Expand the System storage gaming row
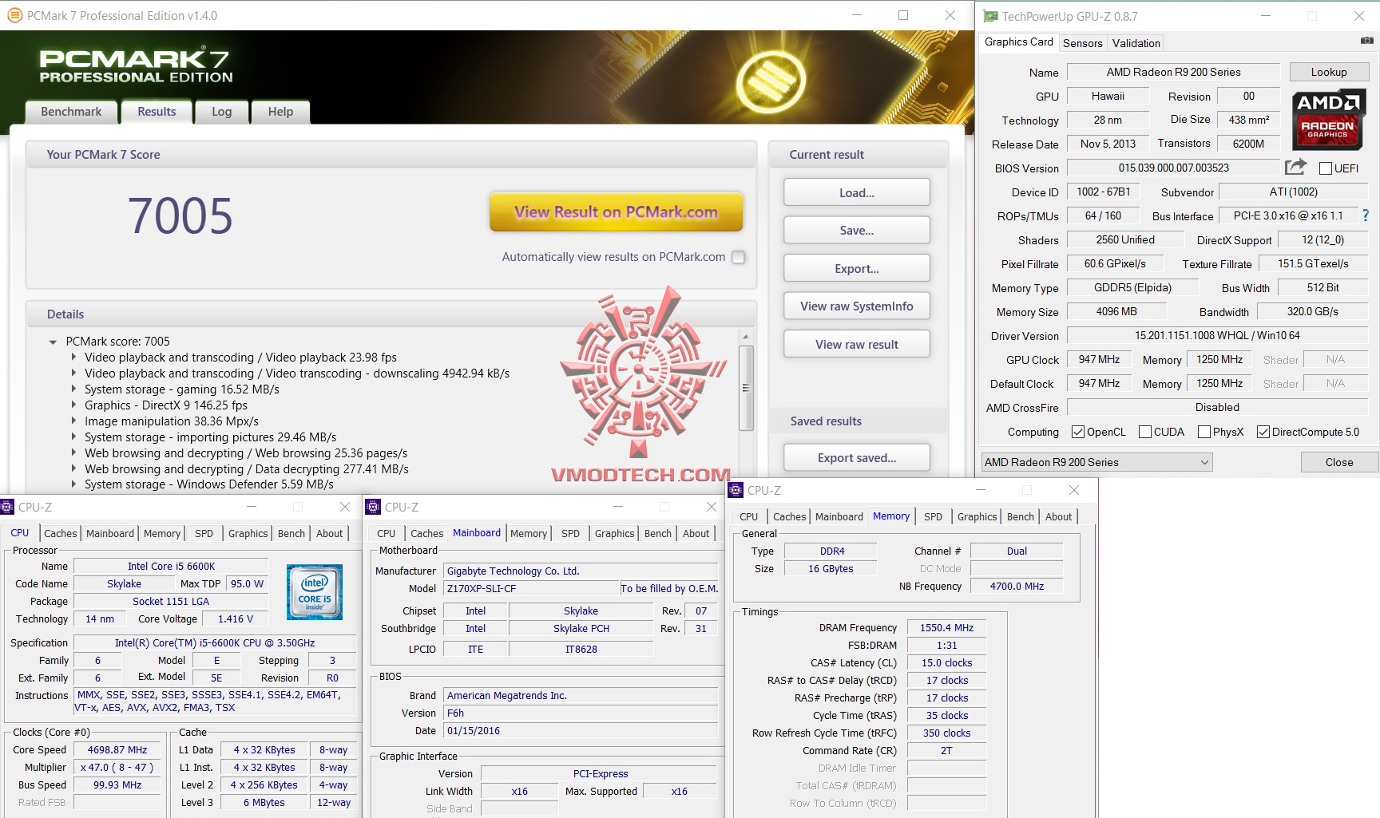The height and width of the screenshot is (818, 1380). (74, 389)
